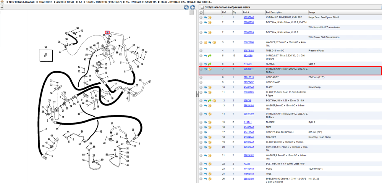Screen dimensions: 382x183
Task: Open part number link A12306
Action: point(248,64)
